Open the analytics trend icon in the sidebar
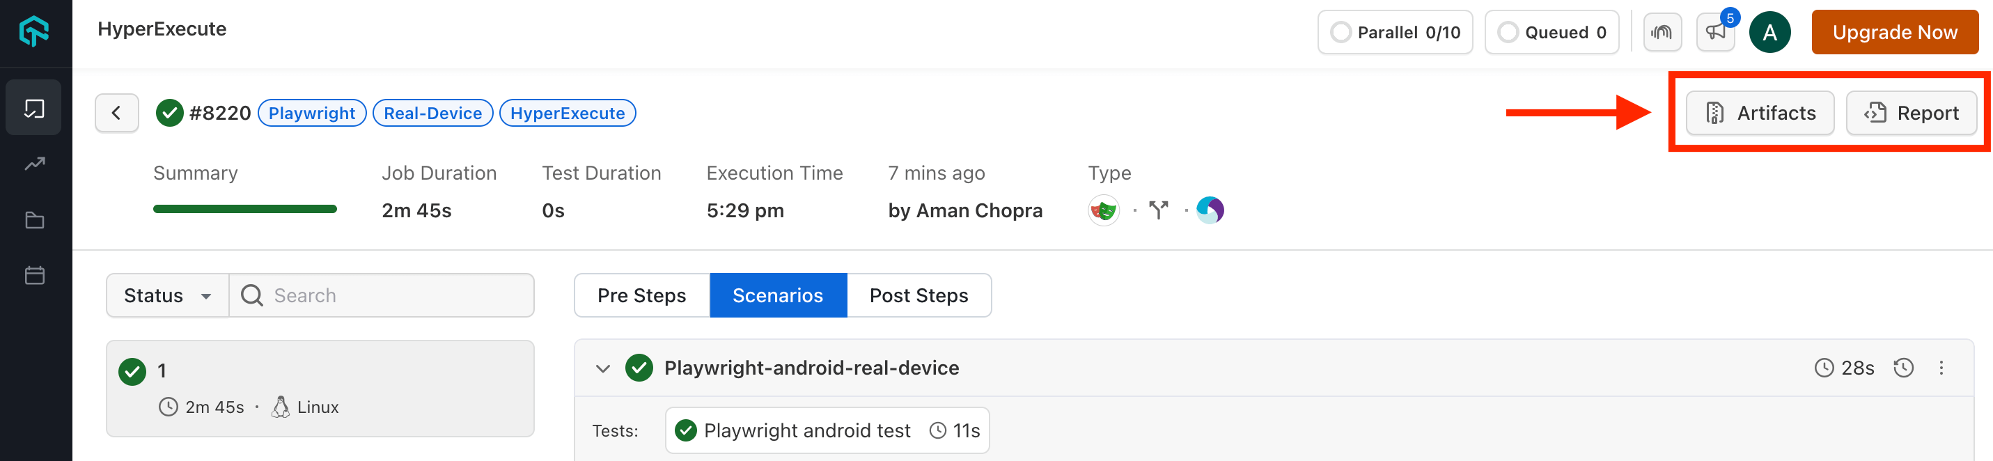 coord(34,164)
